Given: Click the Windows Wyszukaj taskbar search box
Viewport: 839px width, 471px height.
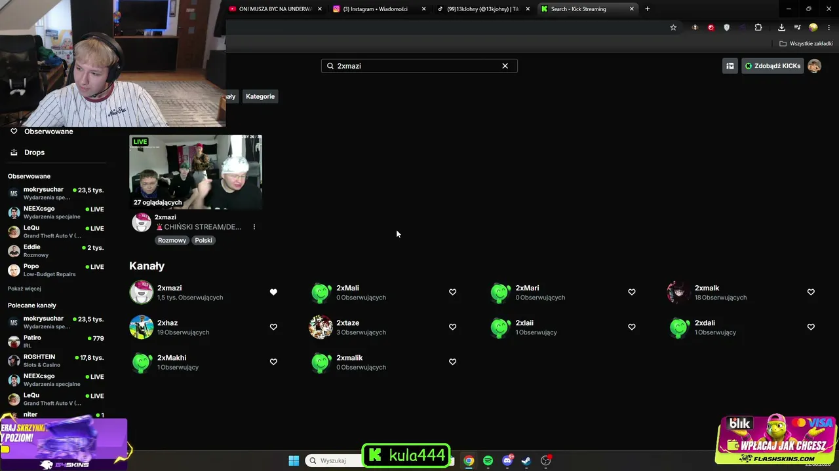Looking at the screenshot, I should (x=334, y=461).
